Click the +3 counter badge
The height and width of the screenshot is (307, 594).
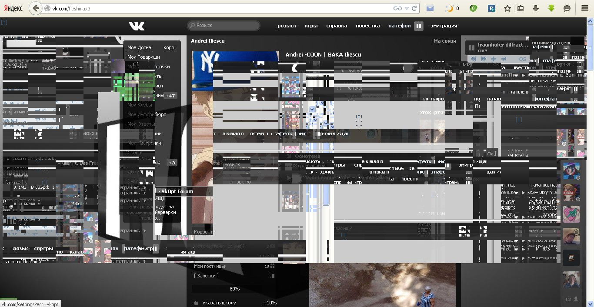coord(172,163)
